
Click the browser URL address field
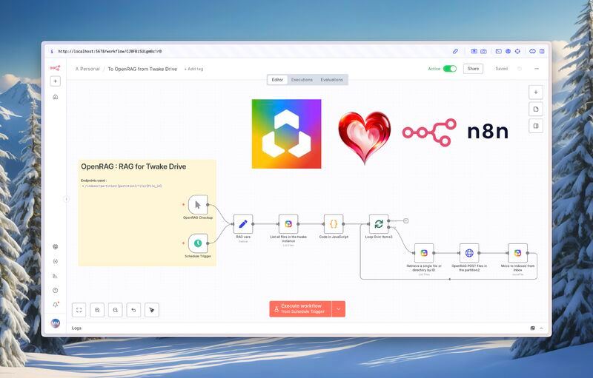[x=250, y=51]
